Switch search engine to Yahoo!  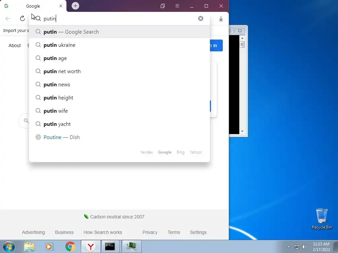196,152
